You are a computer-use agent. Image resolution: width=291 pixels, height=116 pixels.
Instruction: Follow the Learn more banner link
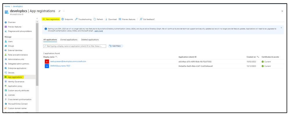pyautogui.click(x=99, y=31)
